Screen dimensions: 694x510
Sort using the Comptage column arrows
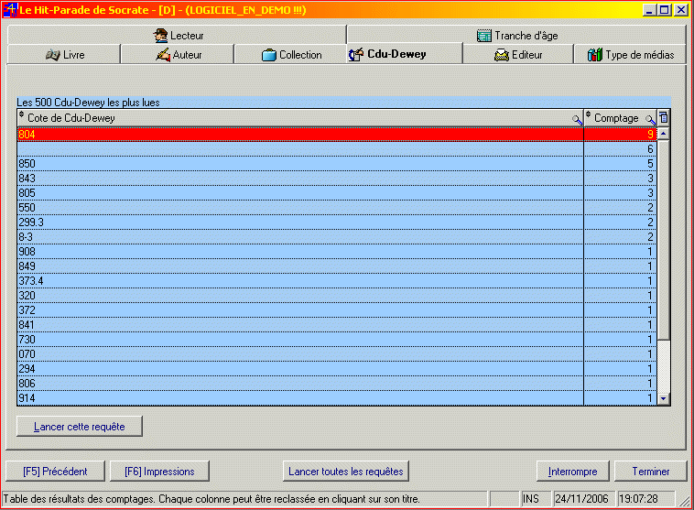pyautogui.click(x=588, y=115)
